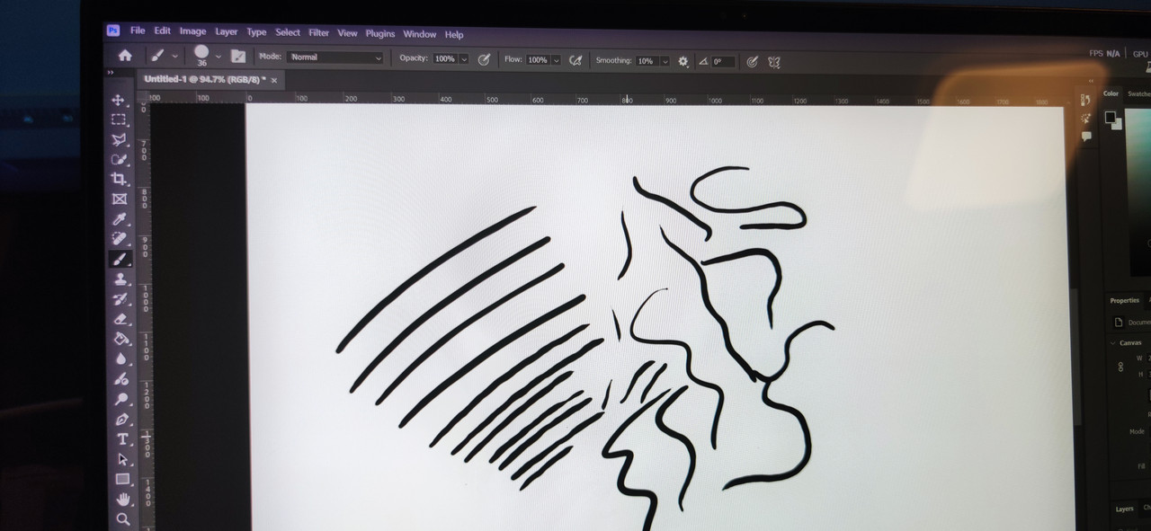Select the Rectangular Marquee tool
This screenshot has width=1151, height=531.
[x=119, y=119]
